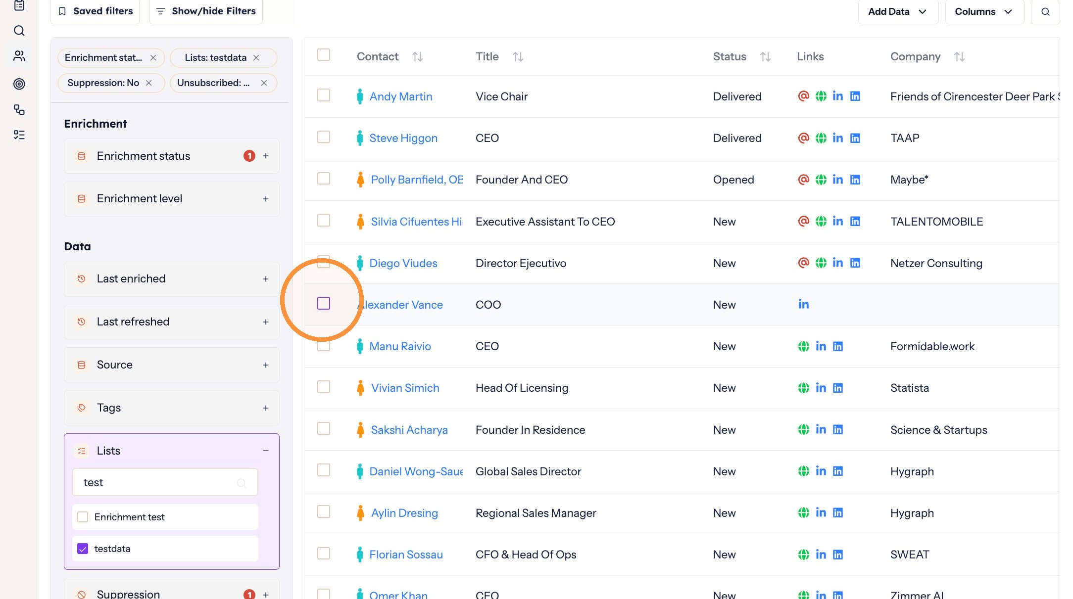Open Alexander Vance's LinkedIn 'in' icon
Viewport: 1073px width, 599px height.
tap(803, 304)
